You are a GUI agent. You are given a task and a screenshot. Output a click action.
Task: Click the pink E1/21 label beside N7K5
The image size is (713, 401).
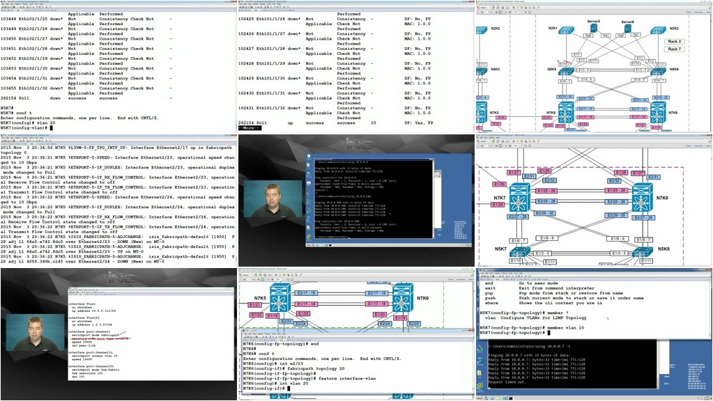(x=256, y=305)
